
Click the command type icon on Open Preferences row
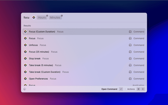[x=130, y=79]
